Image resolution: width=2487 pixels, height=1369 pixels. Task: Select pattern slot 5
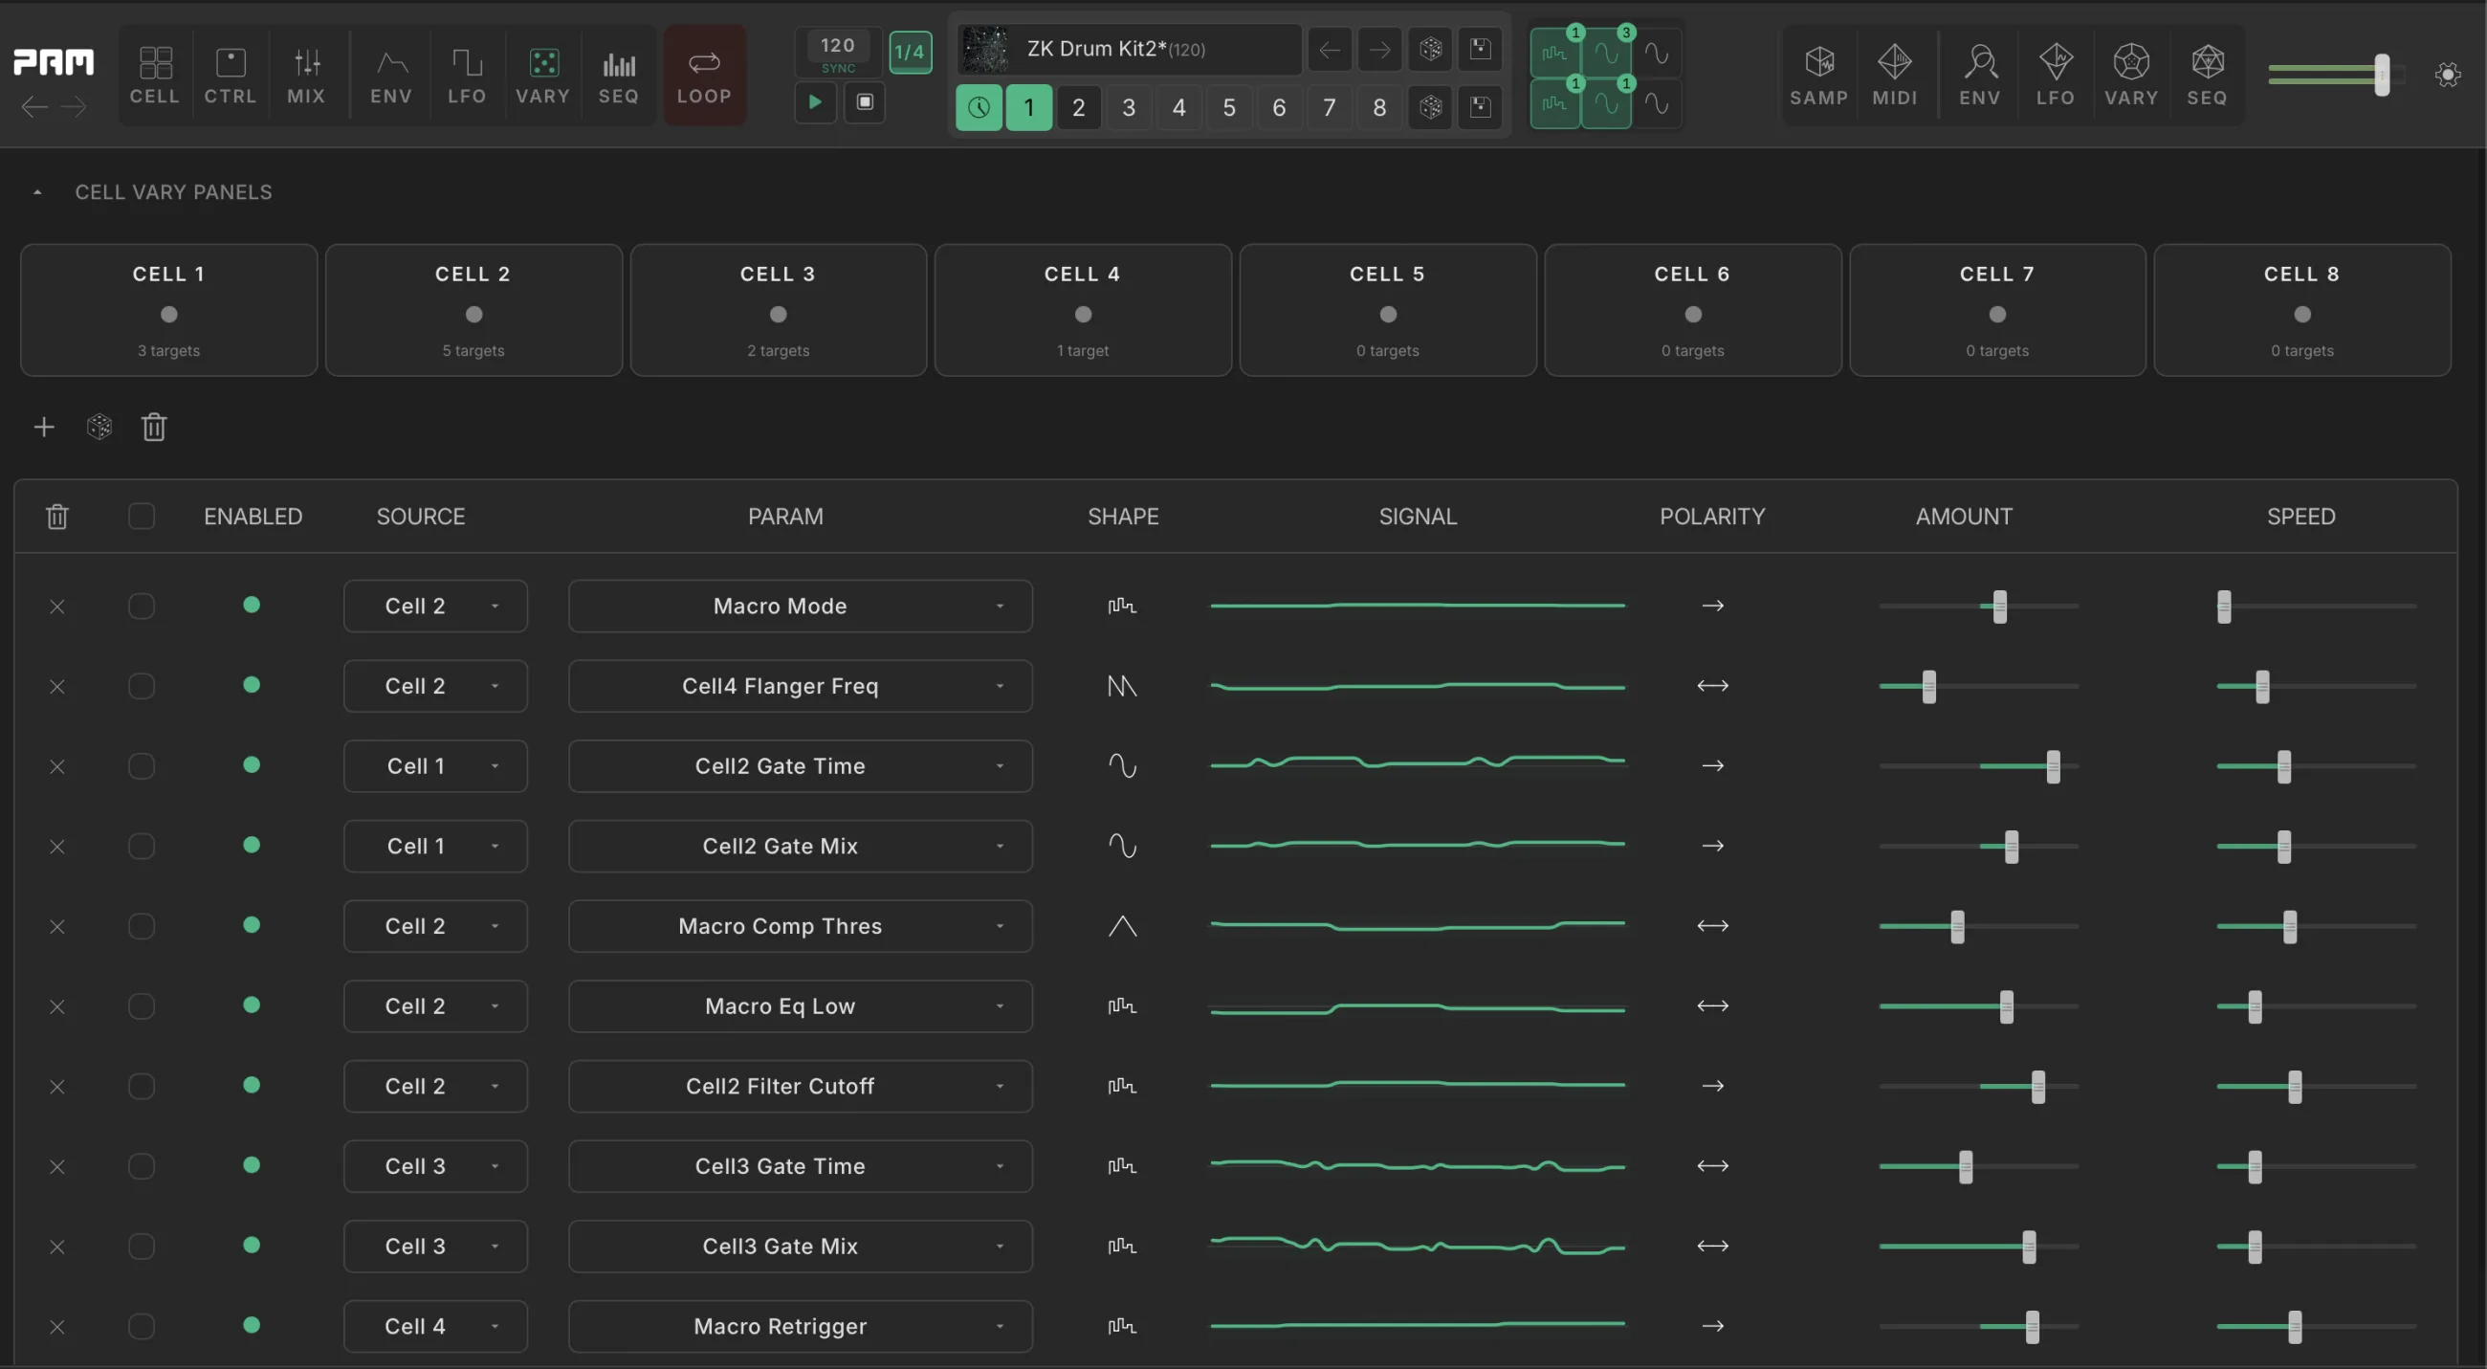[1229, 107]
